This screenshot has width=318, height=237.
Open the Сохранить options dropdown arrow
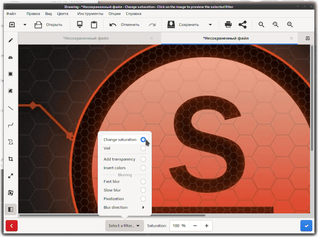click(x=210, y=25)
